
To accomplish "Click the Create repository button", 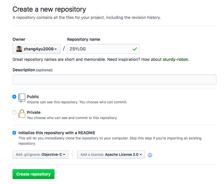I will 33,174.
